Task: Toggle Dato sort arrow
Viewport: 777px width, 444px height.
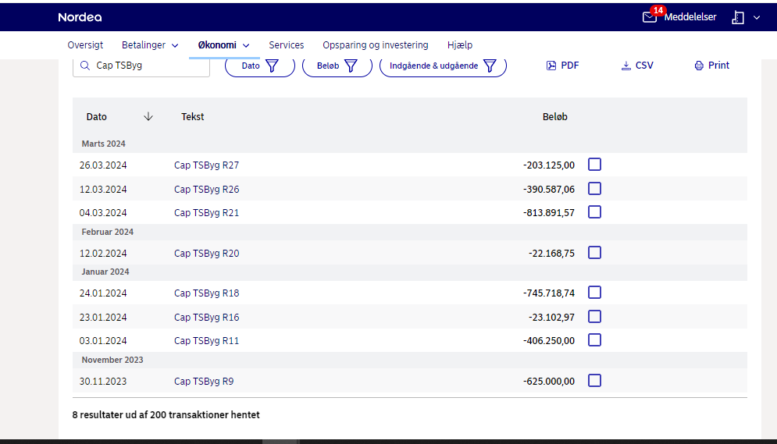Action: pos(148,116)
